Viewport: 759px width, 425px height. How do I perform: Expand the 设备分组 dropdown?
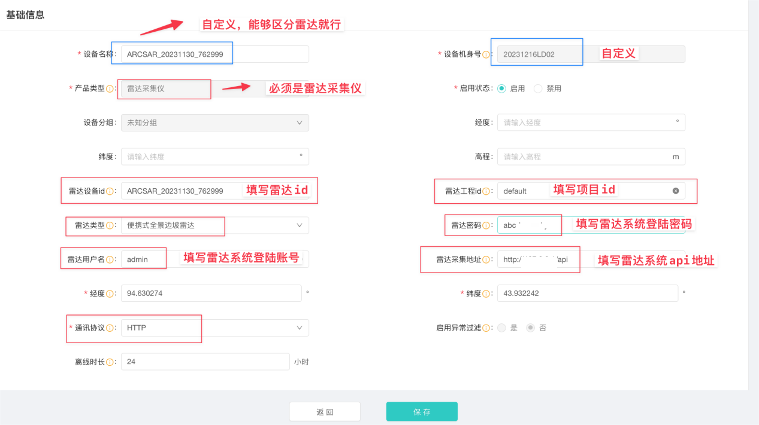(214, 123)
